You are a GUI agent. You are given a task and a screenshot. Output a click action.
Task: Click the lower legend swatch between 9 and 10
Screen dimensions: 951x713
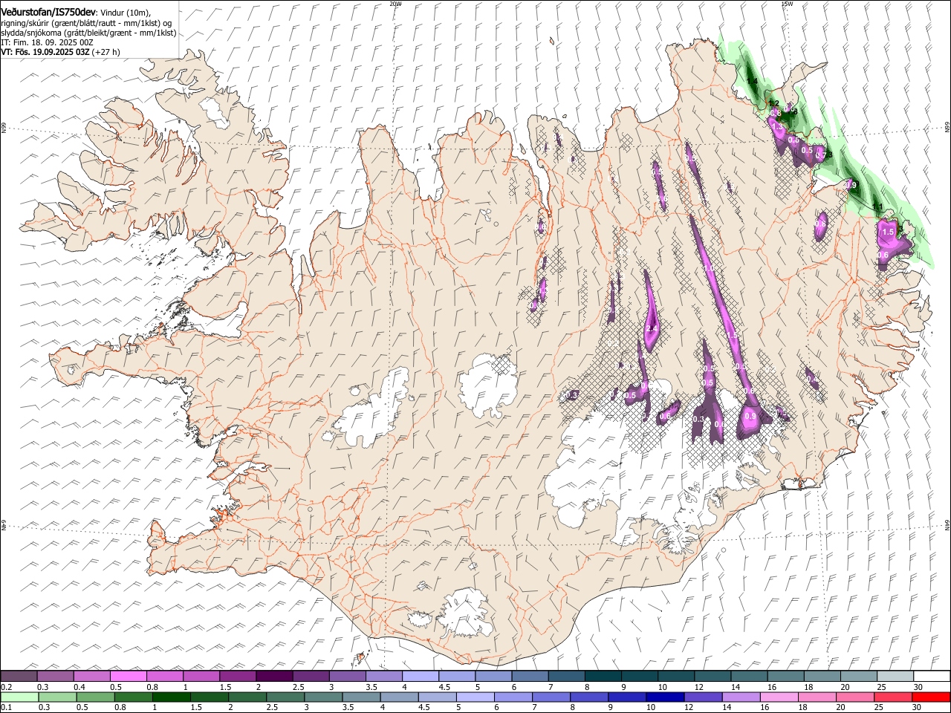click(x=626, y=697)
